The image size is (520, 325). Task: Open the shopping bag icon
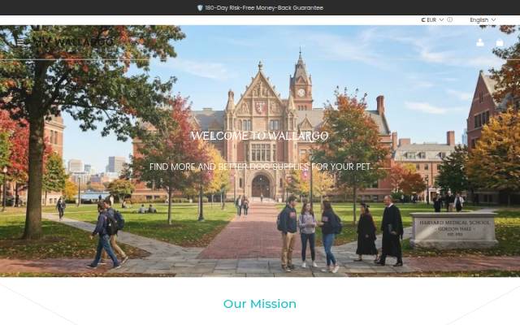point(500,43)
